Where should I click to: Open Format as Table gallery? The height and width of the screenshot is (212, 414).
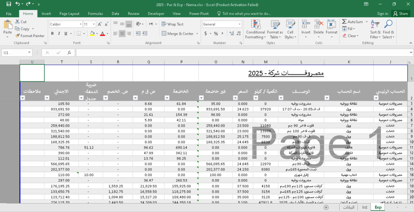pyautogui.click(x=275, y=30)
